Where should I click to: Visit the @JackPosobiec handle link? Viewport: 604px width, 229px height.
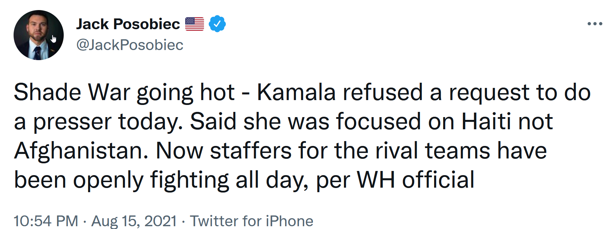[x=130, y=45]
